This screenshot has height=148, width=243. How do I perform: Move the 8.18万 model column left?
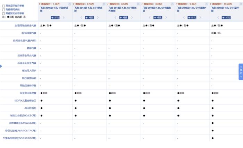point(82,17)
